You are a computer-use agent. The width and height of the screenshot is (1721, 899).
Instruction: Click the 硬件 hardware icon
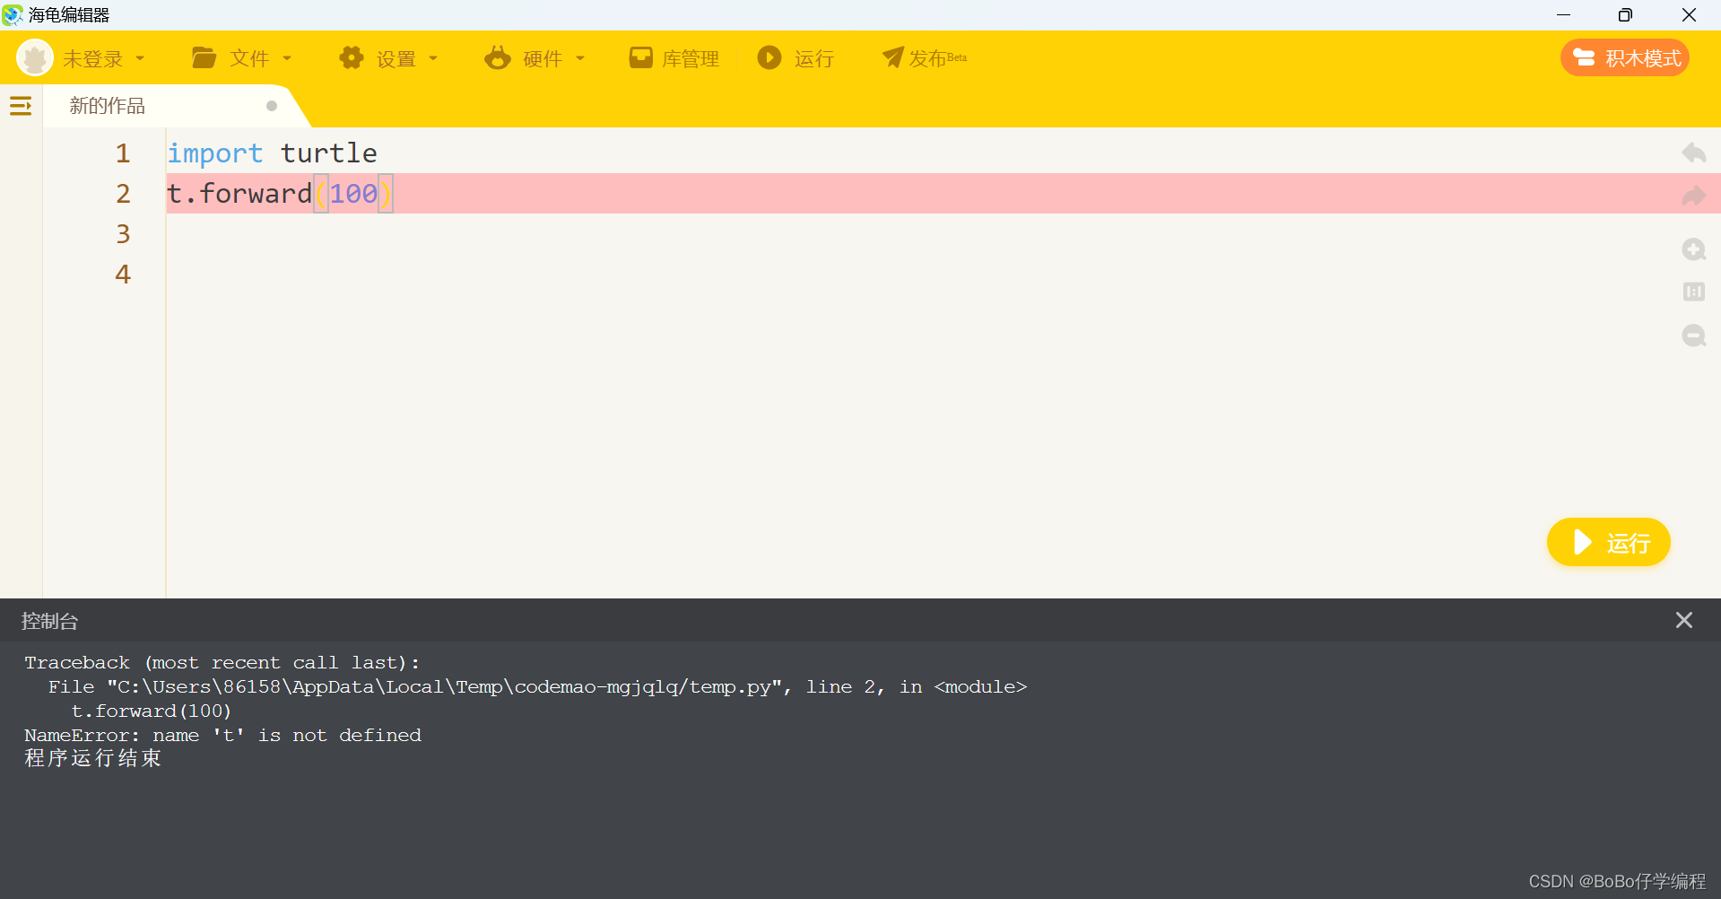coord(498,58)
